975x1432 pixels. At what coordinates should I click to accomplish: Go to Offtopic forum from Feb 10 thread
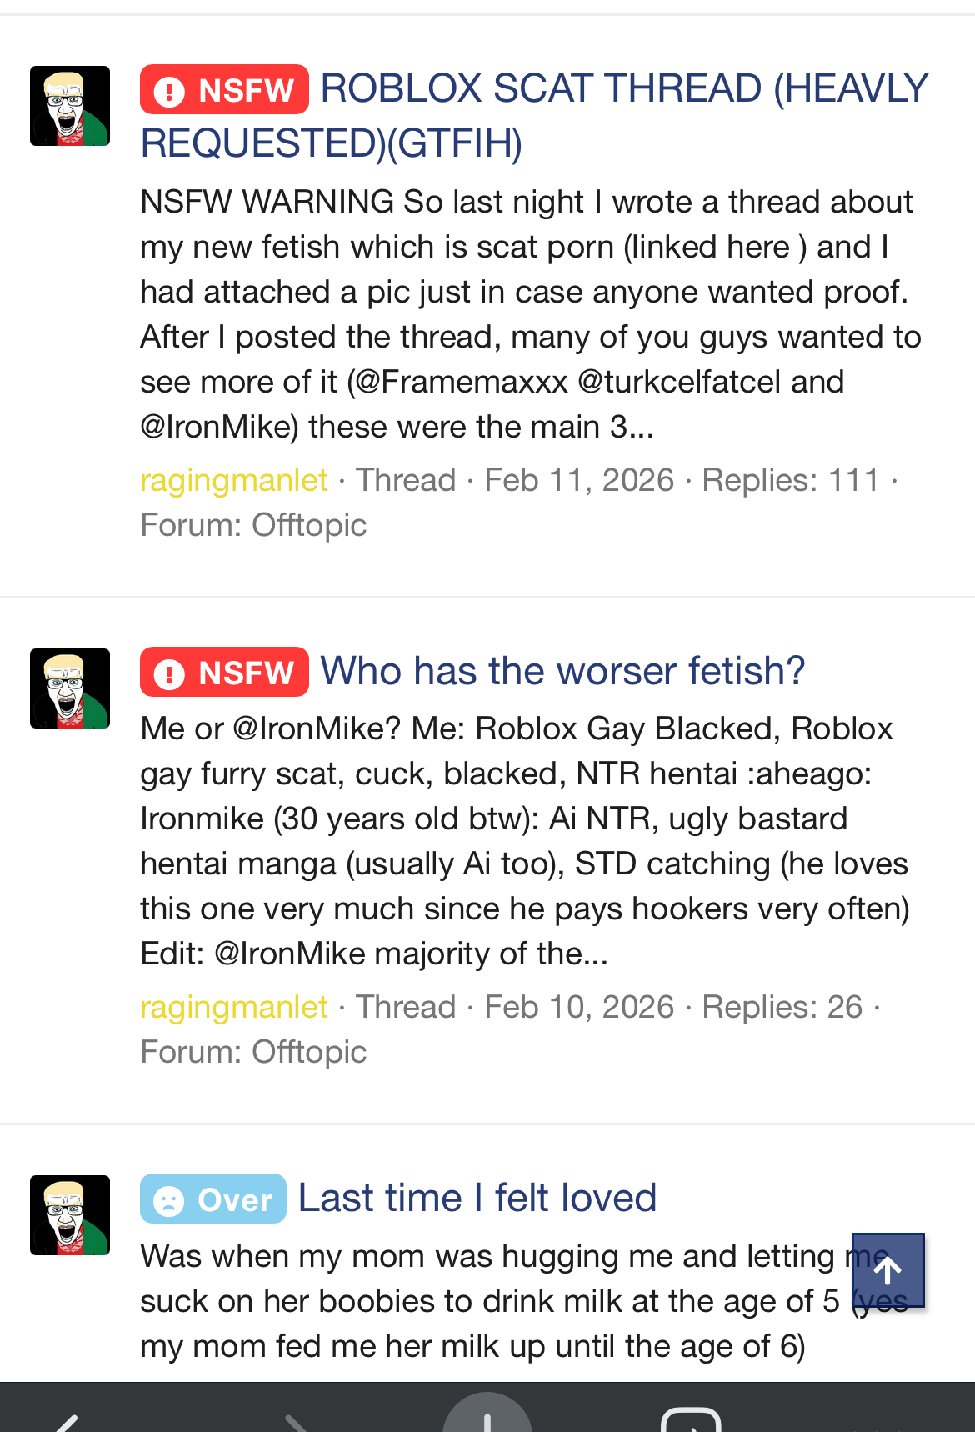point(308,1052)
